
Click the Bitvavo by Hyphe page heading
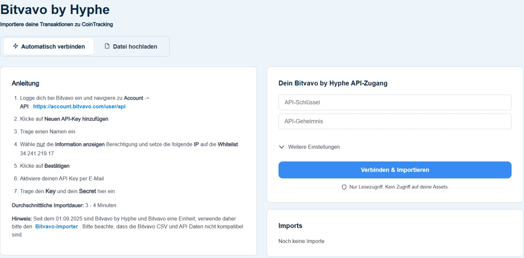(x=55, y=10)
